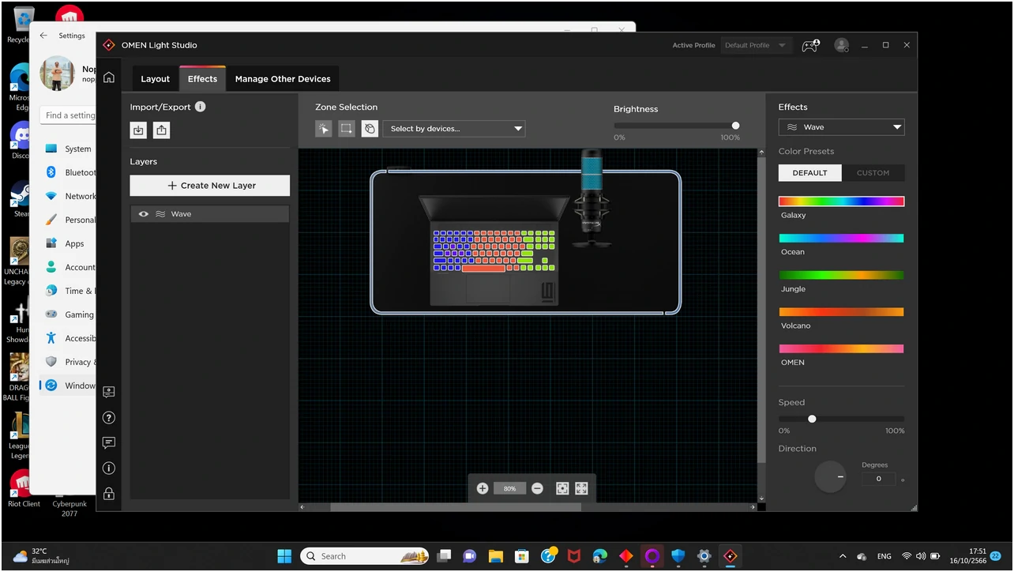1014x572 pixels.
Task: Click the Find a setting search box
Action: [68, 115]
